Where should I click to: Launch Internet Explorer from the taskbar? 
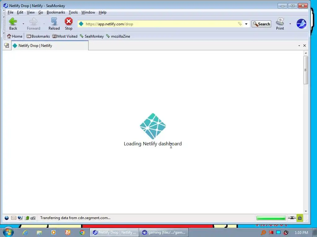[x=25, y=232]
